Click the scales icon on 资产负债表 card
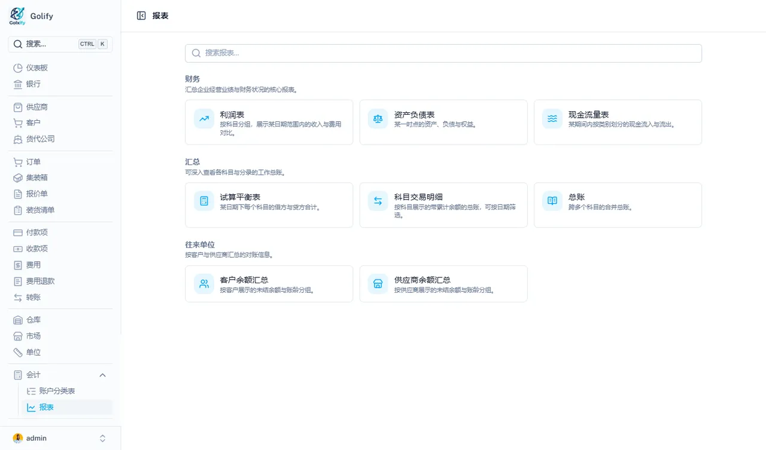This screenshot has height=450, width=766. click(378, 118)
